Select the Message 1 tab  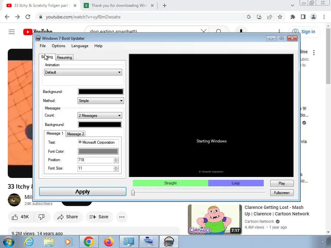[55, 133]
